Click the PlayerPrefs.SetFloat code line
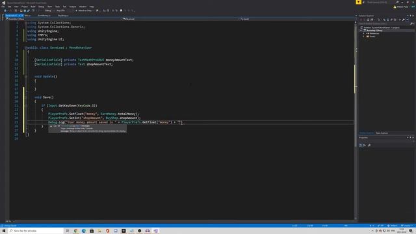 [94, 114]
